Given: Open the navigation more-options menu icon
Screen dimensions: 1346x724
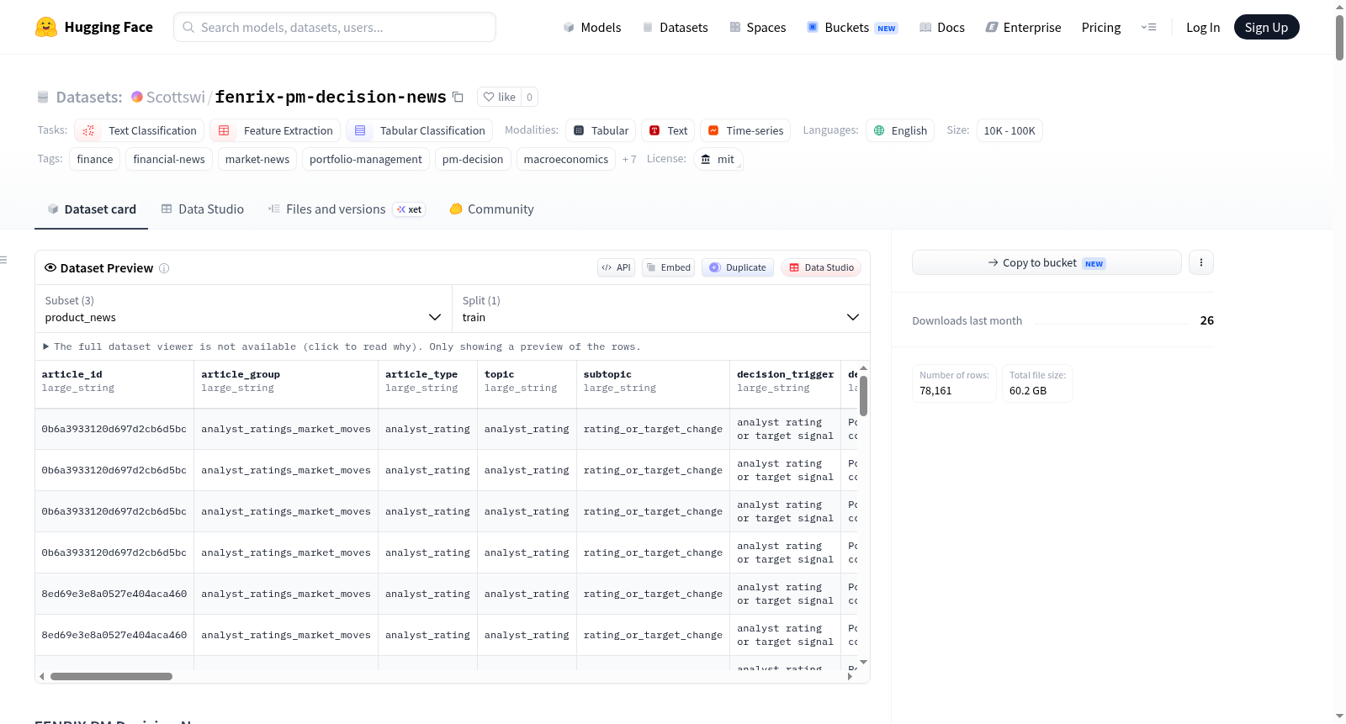Looking at the screenshot, I should pyautogui.click(x=1148, y=27).
